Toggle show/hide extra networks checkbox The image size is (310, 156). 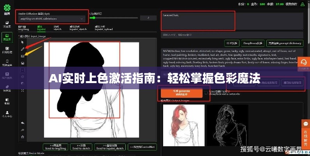[x=206, y=92]
